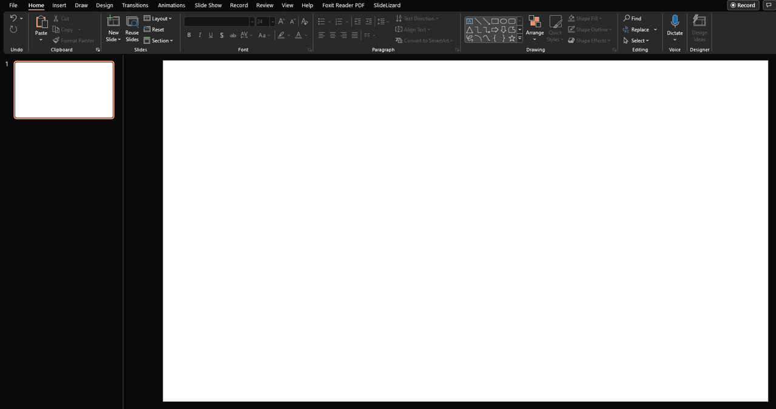Switch to the Insert tab

pyautogui.click(x=59, y=5)
